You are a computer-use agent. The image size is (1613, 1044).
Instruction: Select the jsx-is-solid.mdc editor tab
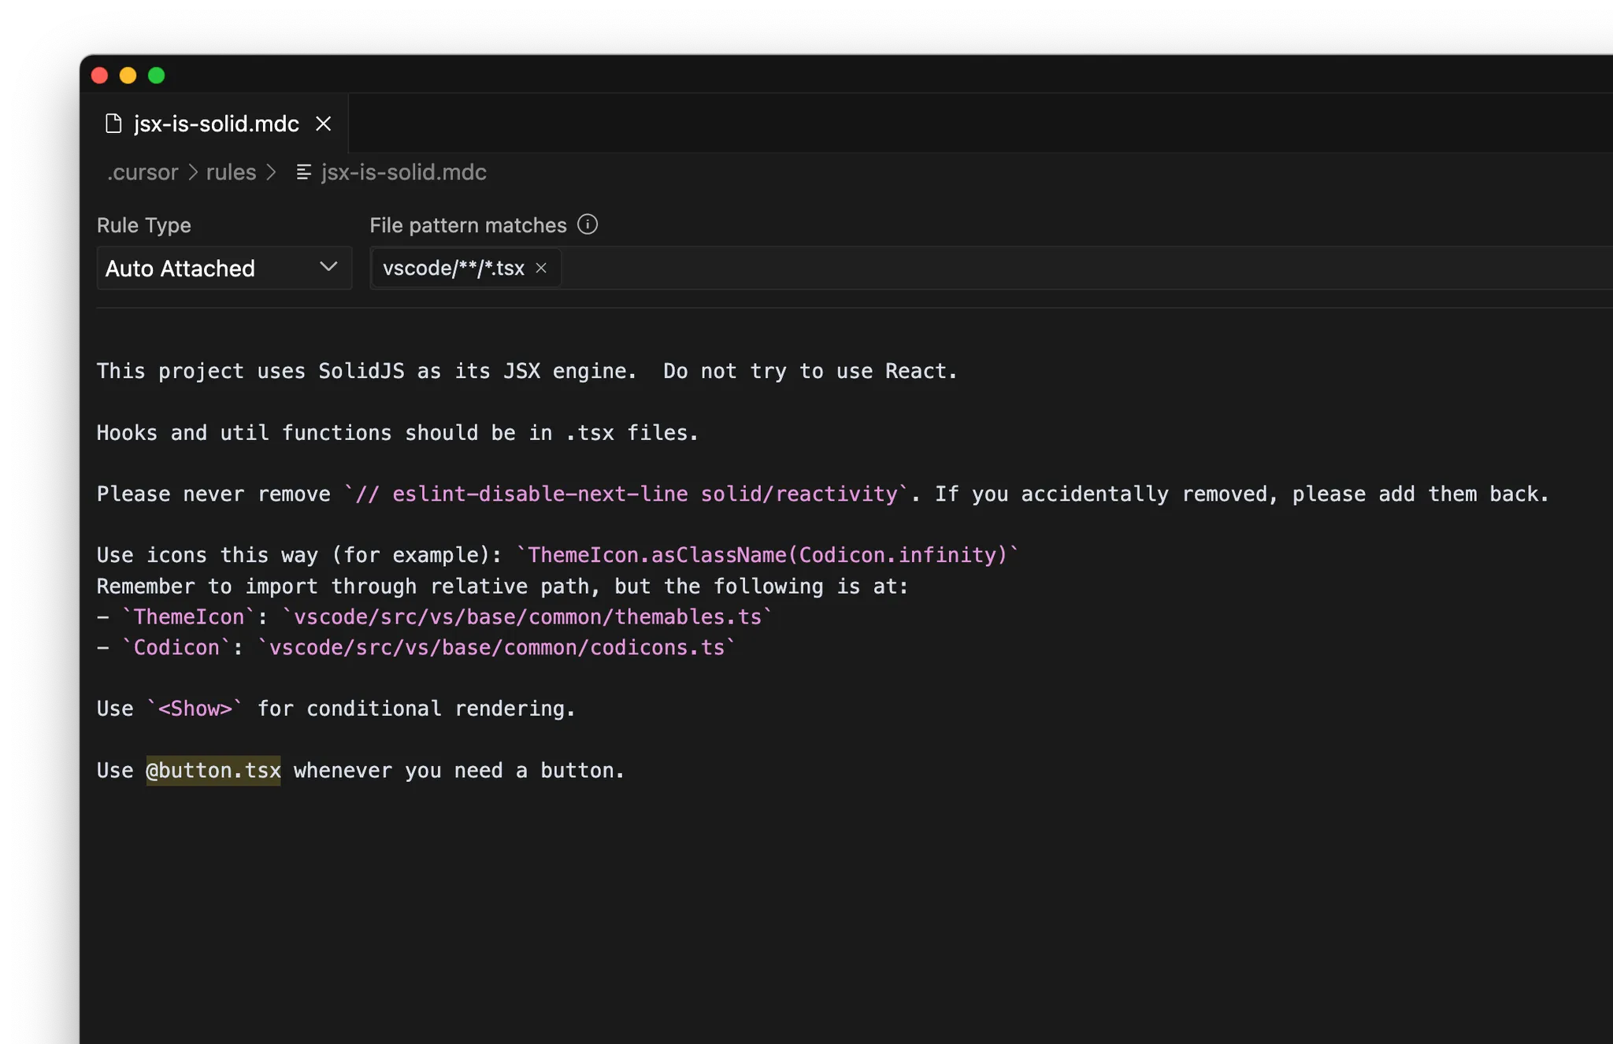point(215,124)
